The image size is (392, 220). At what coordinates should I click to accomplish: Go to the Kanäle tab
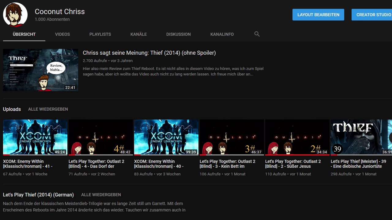coord(138,34)
